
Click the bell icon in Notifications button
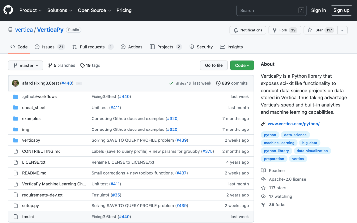(x=236, y=30)
